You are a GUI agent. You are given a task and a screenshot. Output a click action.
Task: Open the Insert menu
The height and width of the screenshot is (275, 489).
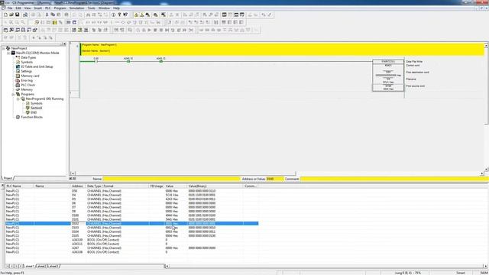[x=37, y=8]
